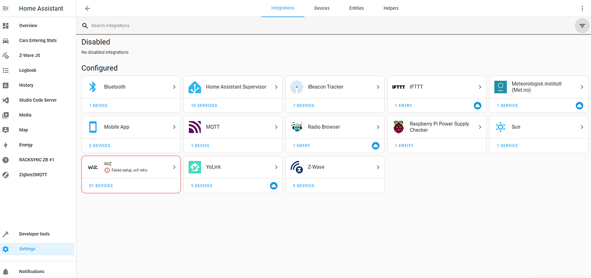Viewport: 591px width, 278px height.
Task: Expand the Meteorologisk institutt chevron
Action: 582,87
